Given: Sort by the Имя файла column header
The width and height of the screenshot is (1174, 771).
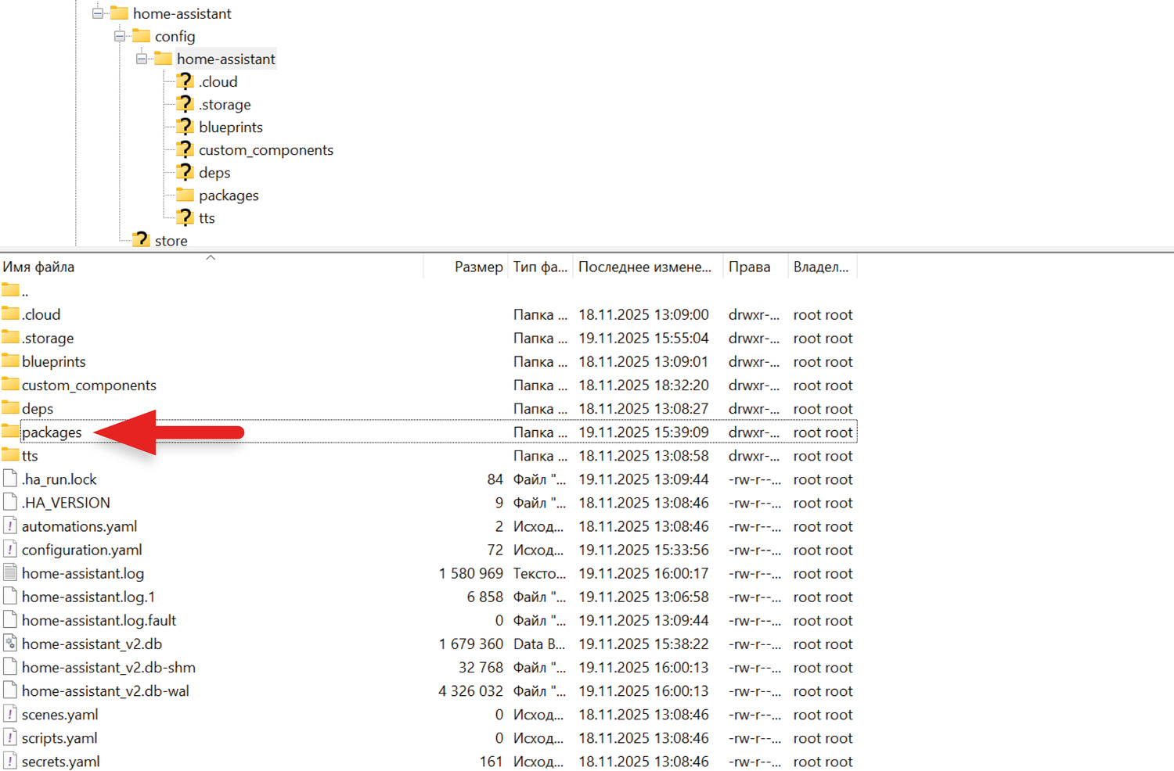Looking at the screenshot, I should click(x=39, y=267).
